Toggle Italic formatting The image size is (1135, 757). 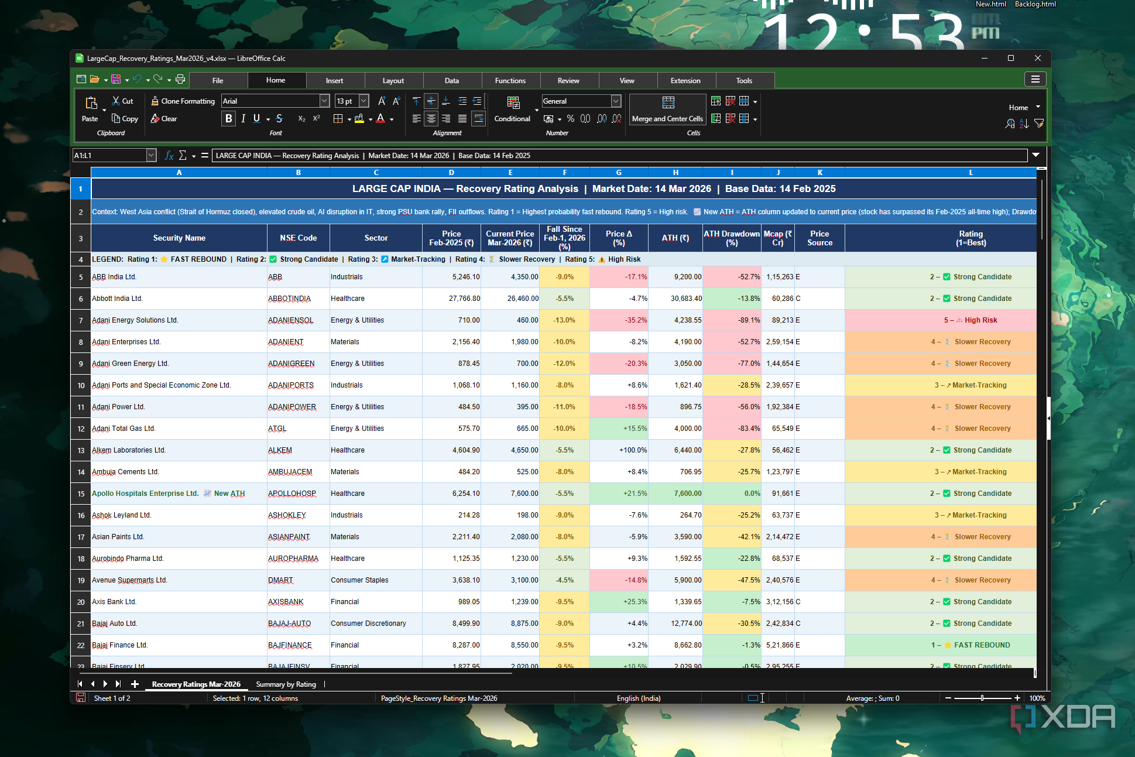243,118
